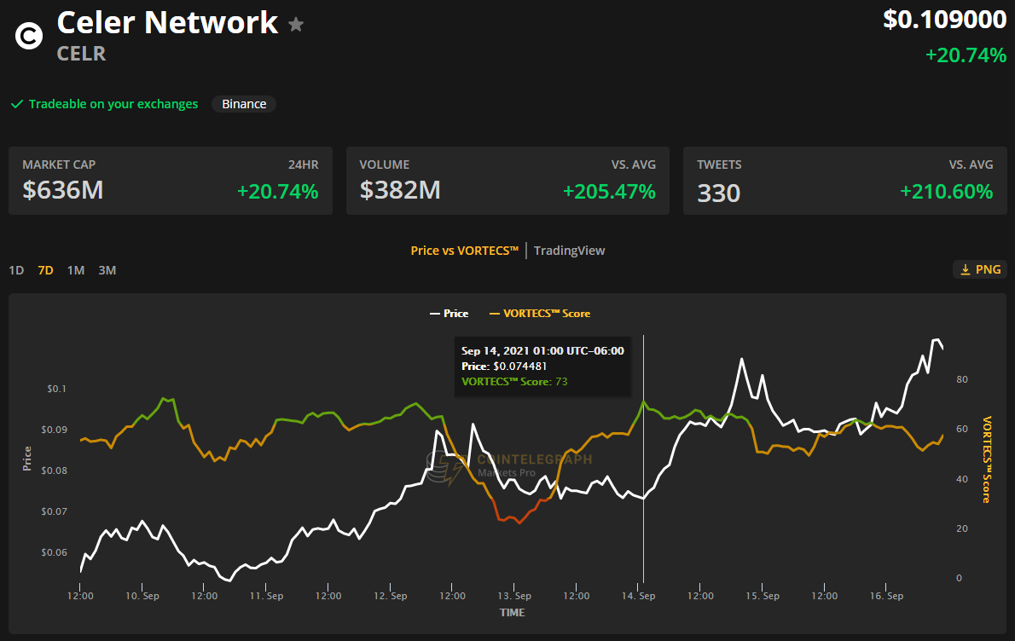Switch chart to 3M range
Screen dimensions: 1015x641
(107, 270)
